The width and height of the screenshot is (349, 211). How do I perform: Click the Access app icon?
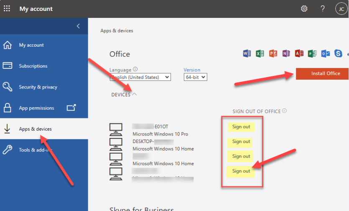[x=299, y=53]
